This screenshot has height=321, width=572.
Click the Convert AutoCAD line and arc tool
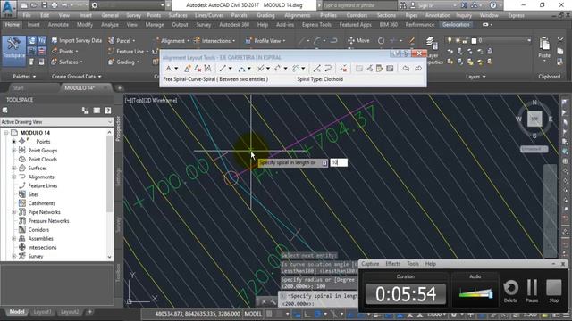tap(317, 69)
